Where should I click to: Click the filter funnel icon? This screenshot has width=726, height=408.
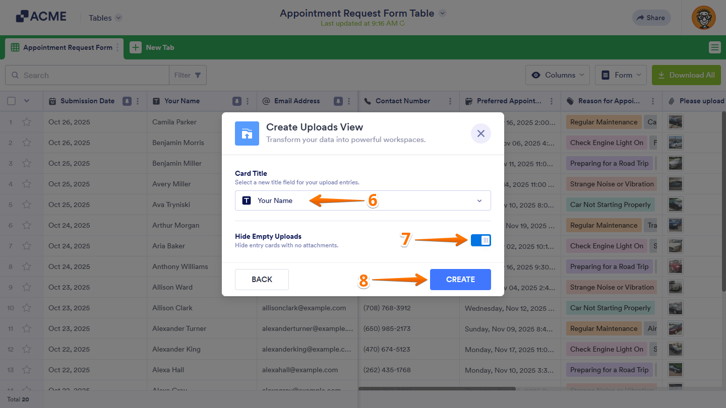pyautogui.click(x=198, y=75)
